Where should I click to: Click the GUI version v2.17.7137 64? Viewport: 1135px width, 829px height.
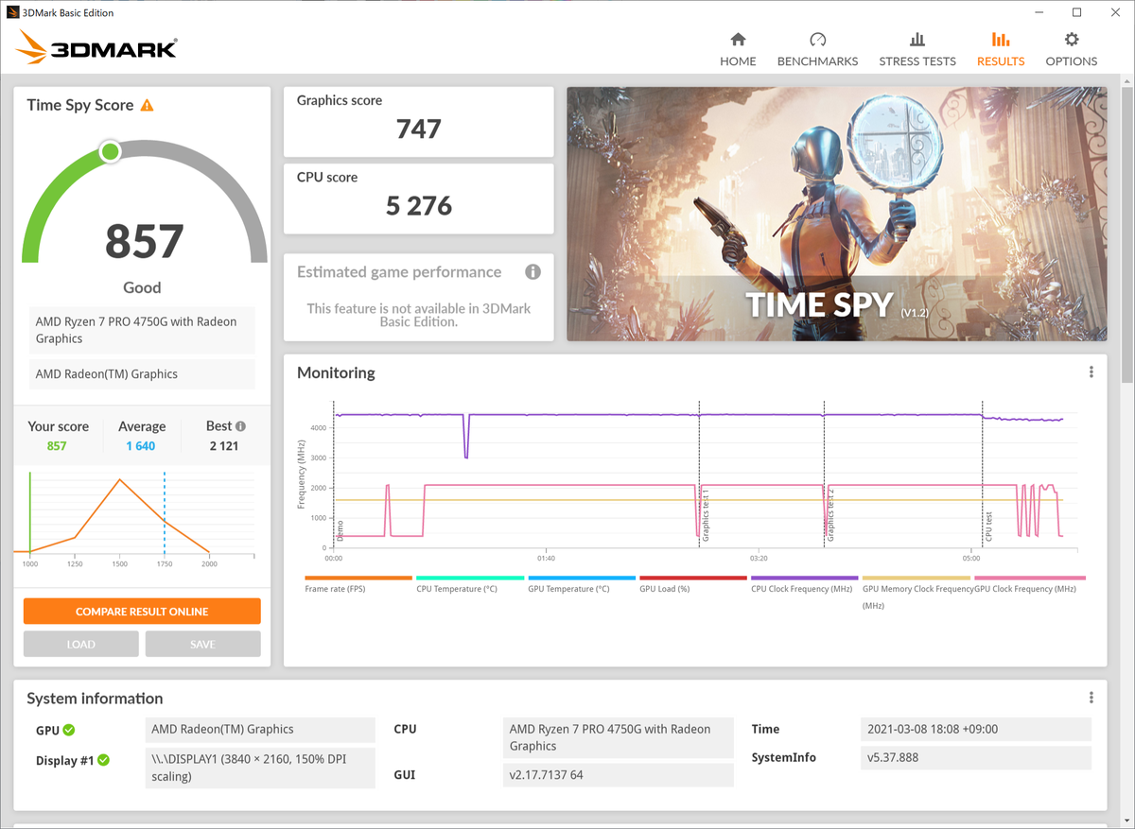click(x=619, y=775)
